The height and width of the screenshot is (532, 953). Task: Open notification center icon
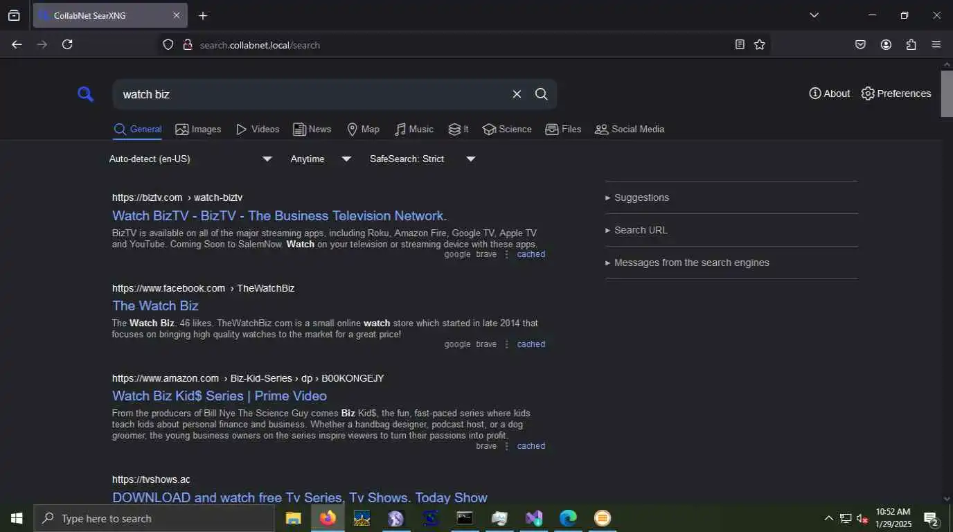pyautogui.click(x=932, y=518)
